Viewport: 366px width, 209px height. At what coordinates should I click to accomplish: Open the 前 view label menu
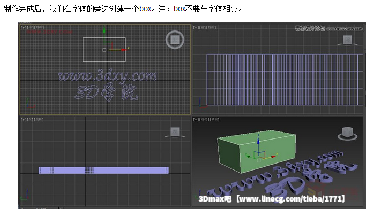coord(203,27)
